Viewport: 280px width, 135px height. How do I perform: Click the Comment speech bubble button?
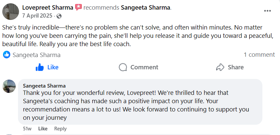[138, 67]
